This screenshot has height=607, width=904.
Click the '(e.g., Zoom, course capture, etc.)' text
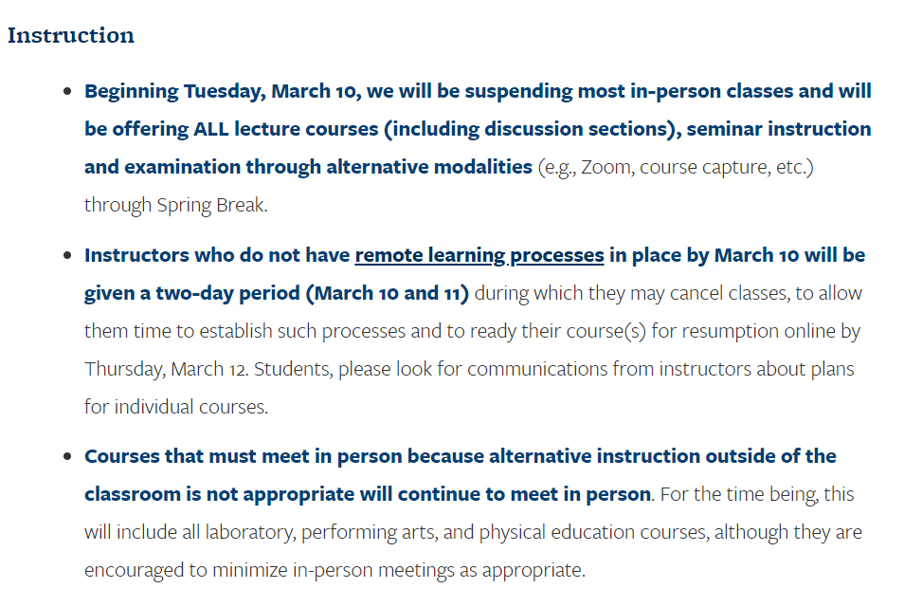click(675, 167)
